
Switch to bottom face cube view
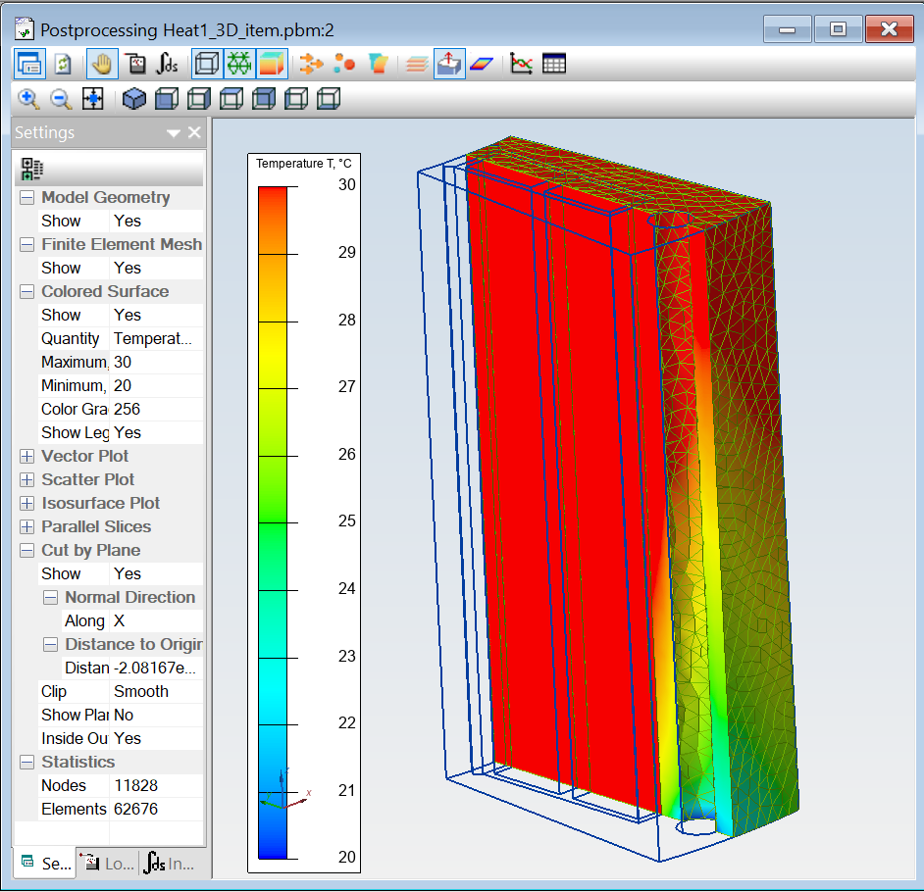coord(329,100)
